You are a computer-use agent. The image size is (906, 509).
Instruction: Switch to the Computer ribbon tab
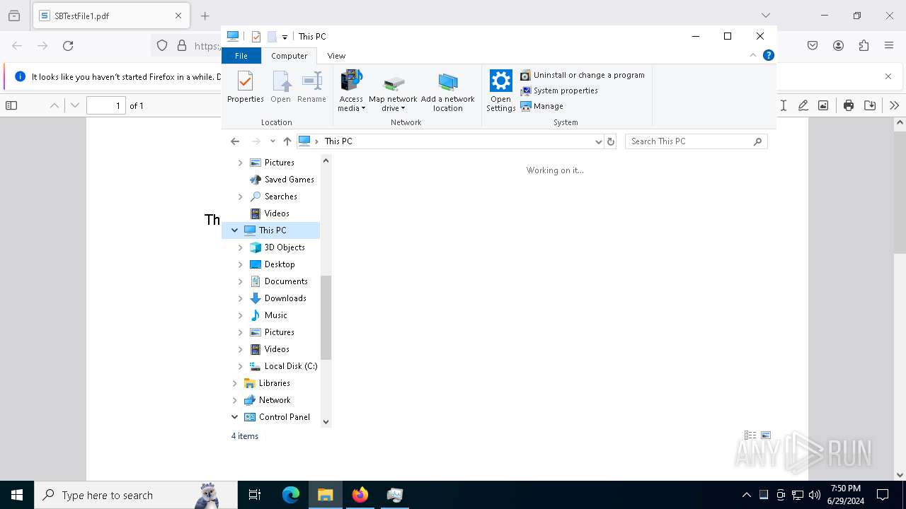pos(289,56)
